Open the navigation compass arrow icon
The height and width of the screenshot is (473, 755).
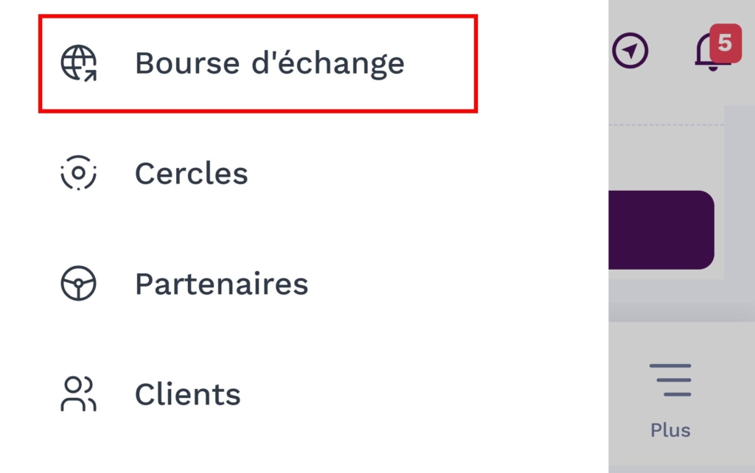pyautogui.click(x=630, y=52)
